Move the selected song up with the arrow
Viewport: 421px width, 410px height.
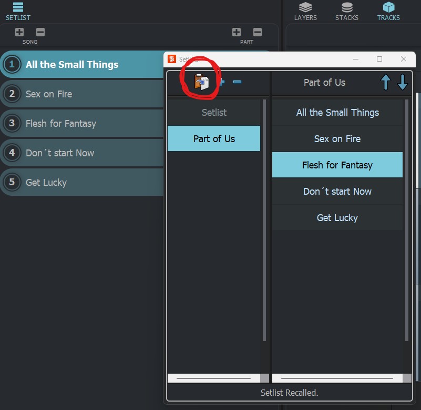(386, 82)
